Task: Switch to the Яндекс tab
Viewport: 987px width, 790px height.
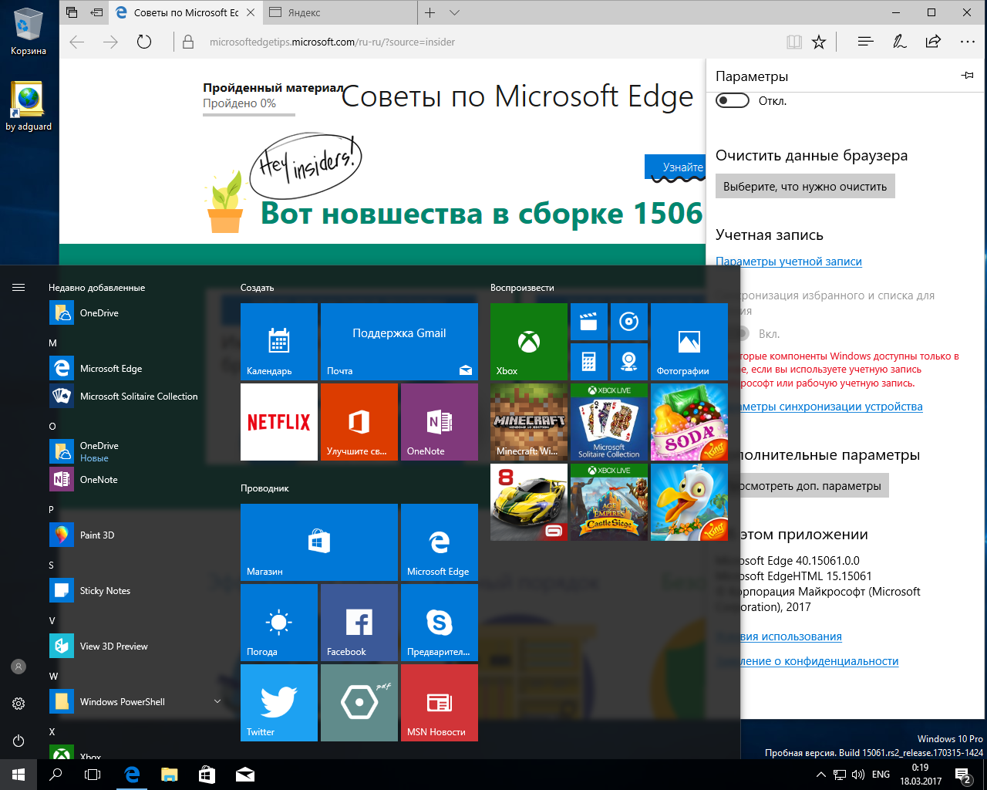Action: (339, 12)
